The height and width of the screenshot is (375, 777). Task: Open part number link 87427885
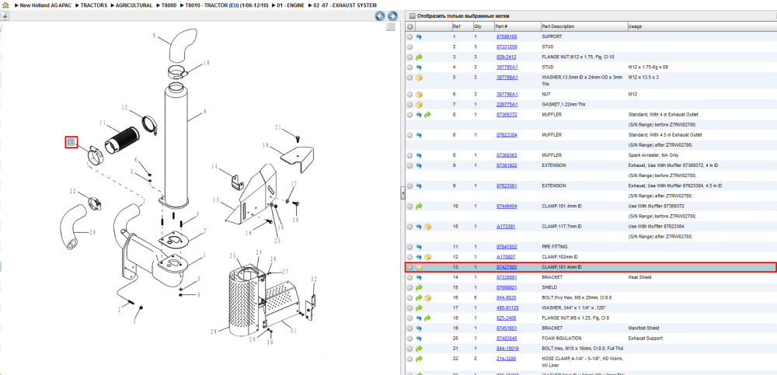point(507,268)
